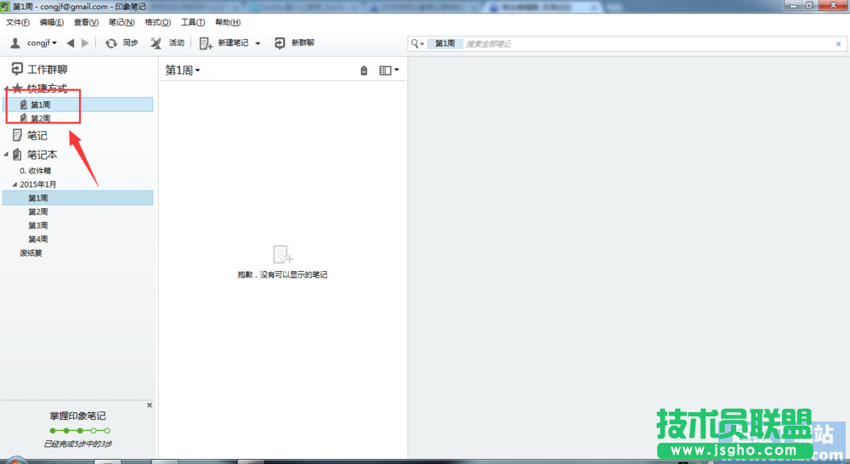This screenshot has width=850, height=464.
Task: Open the 工具 menu
Action: tap(192, 22)
